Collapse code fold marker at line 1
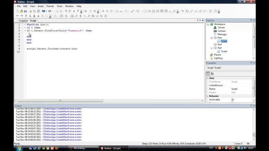269x151 pixels. click(25, 24)
